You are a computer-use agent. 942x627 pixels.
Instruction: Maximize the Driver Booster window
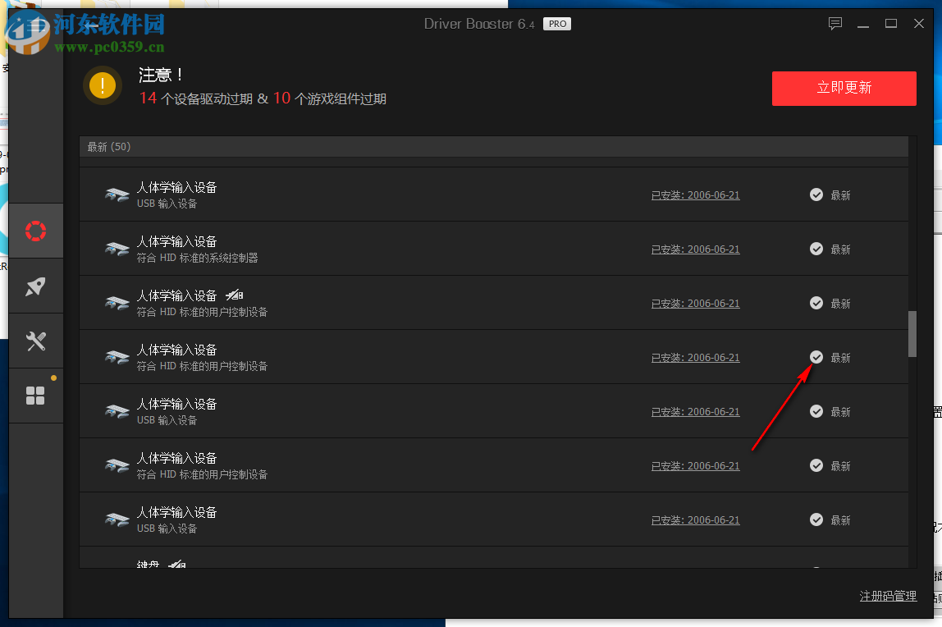point(891,24)
